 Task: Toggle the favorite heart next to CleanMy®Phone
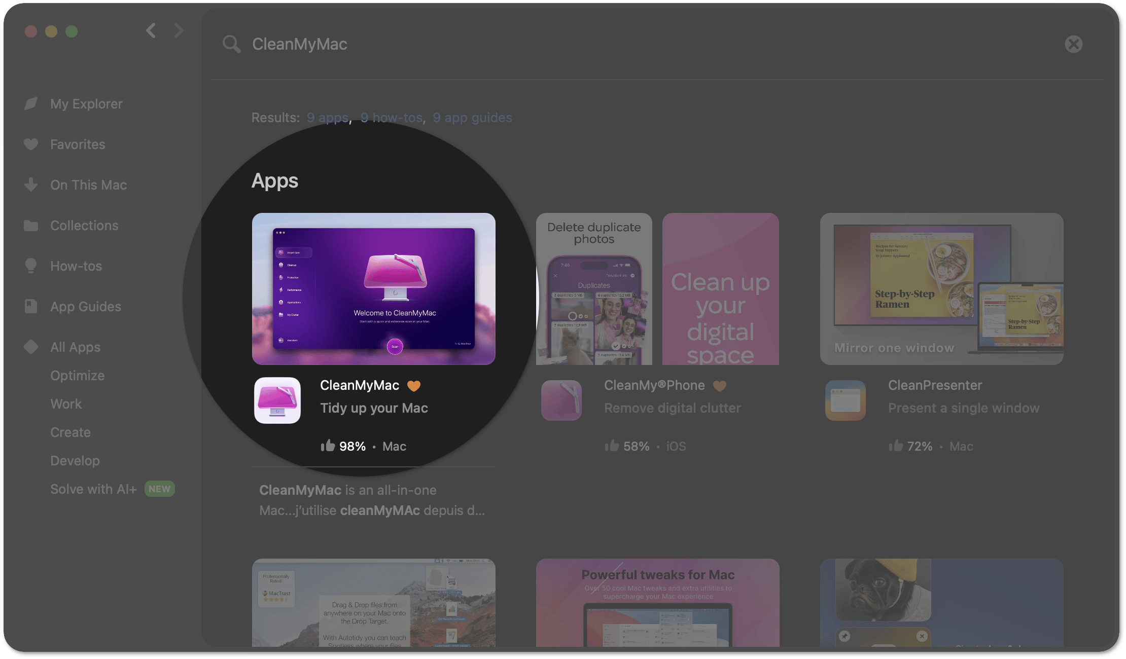(x=720, y=386)
